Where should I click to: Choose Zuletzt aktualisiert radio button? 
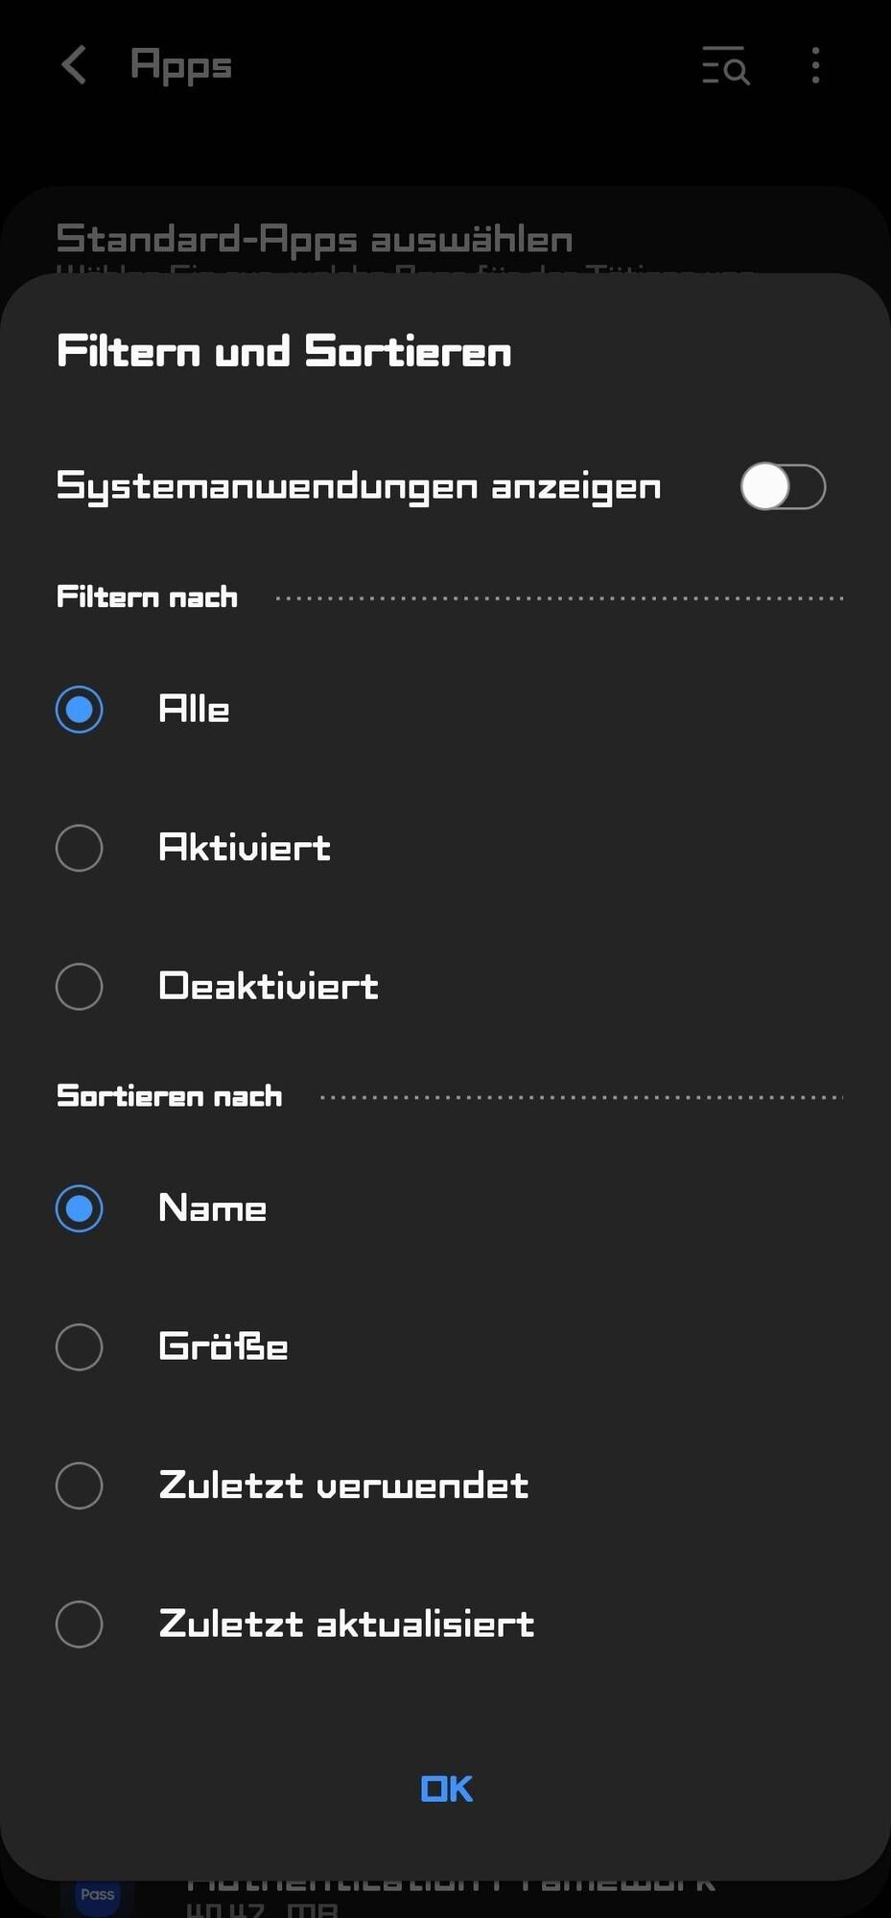pyautogui.click(x=80, y=1625)
